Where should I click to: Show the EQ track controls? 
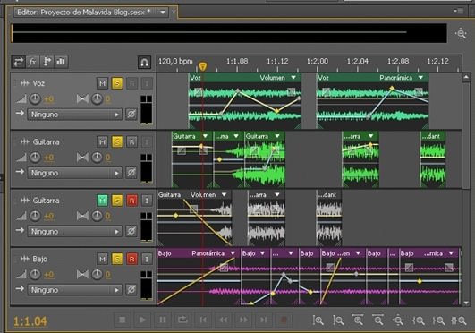[61, 62]
